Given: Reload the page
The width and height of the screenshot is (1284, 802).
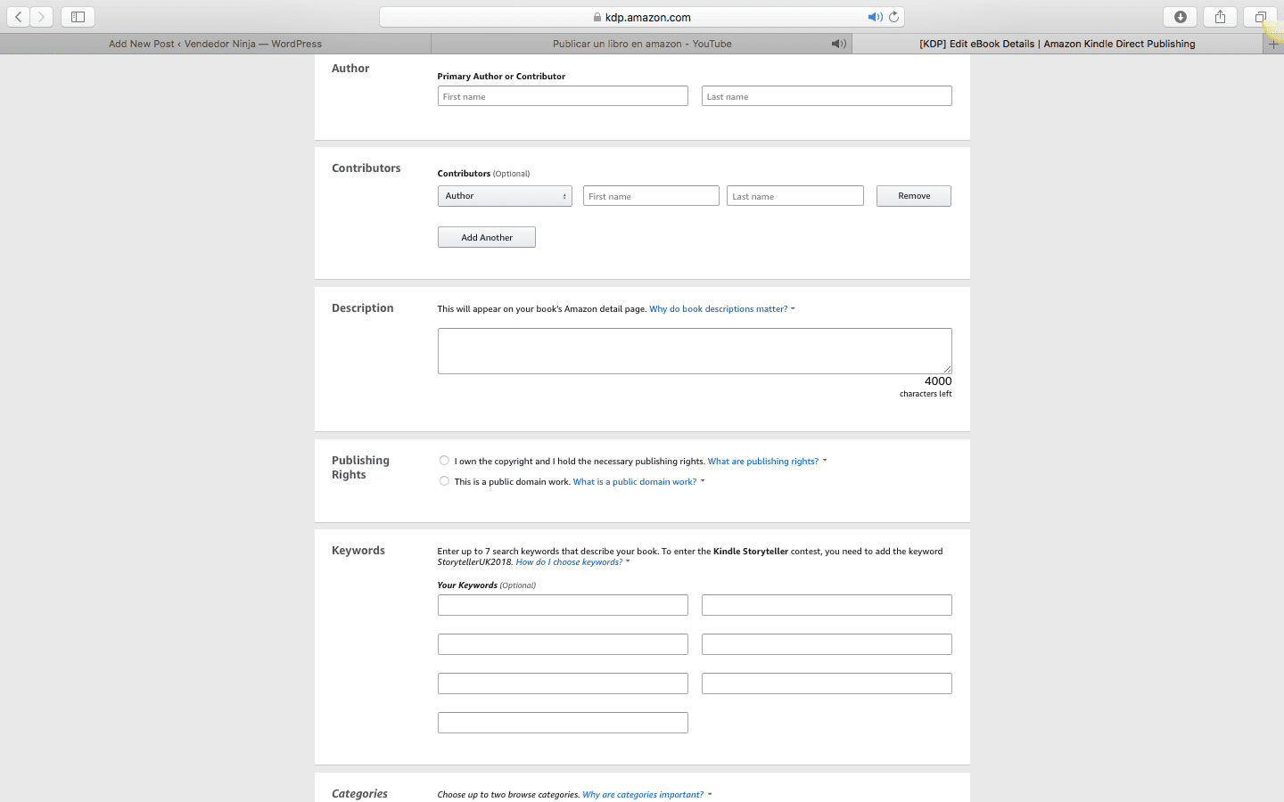Looking at the screenshot, I should (x=893, y=17).
